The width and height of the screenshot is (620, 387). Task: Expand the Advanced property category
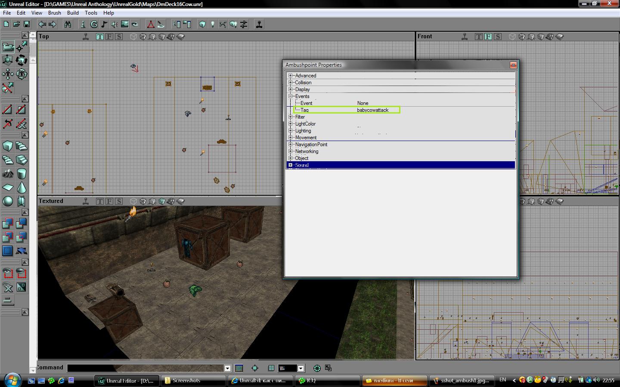(x=291, y=76)
